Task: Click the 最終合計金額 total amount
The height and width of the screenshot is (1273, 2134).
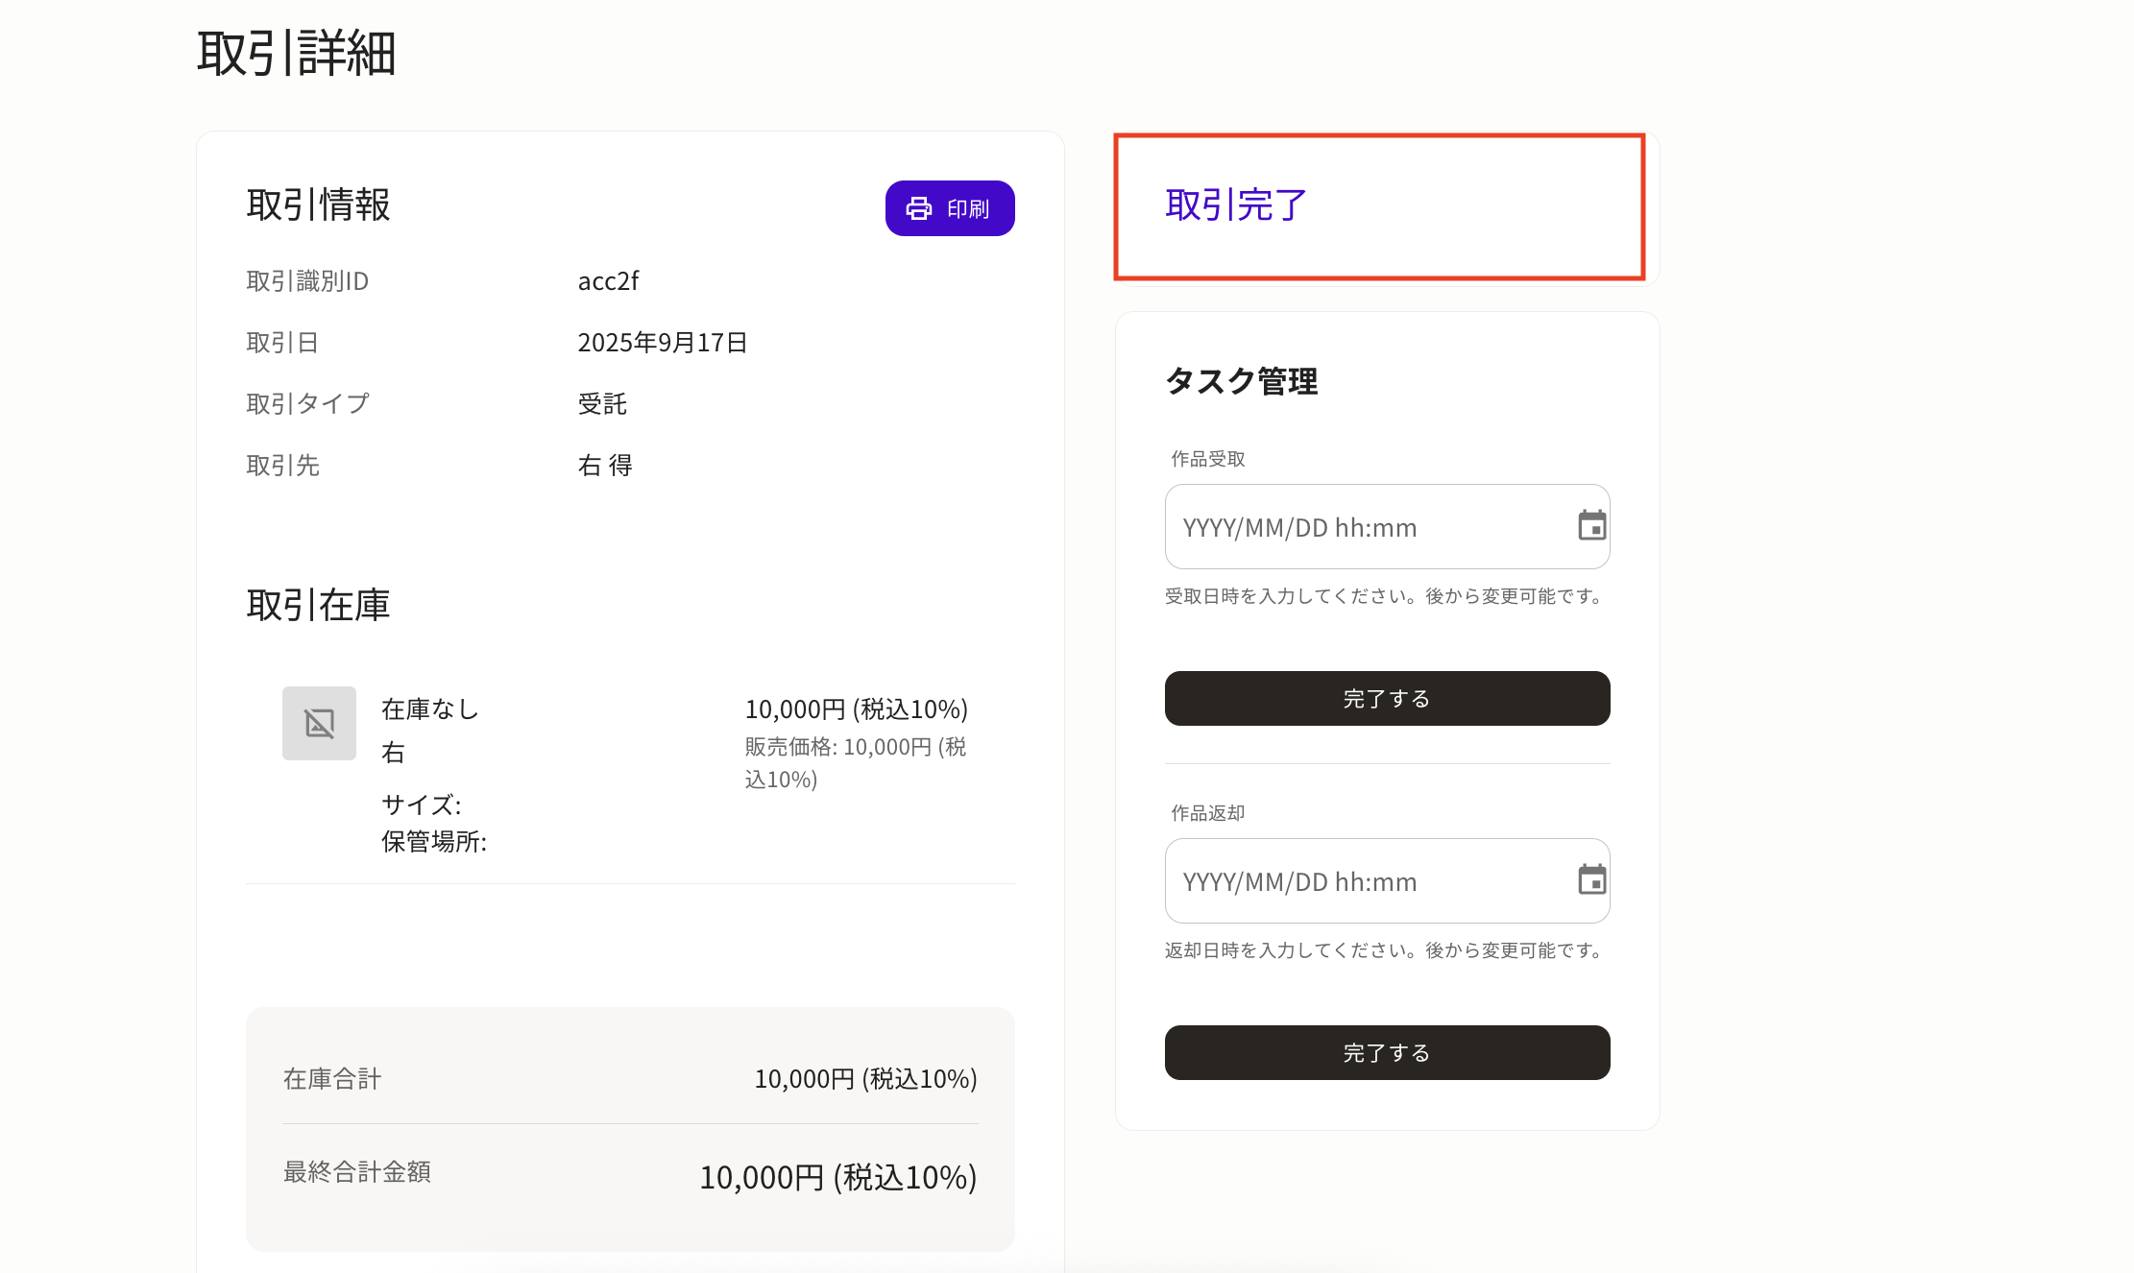Action: 837,1177
